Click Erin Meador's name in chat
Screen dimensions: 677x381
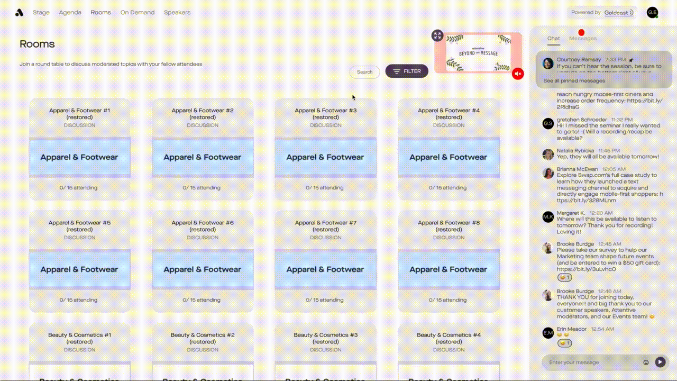(572, 329)
